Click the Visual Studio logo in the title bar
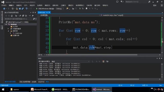 pyautogui.click(x=3, y=2)
